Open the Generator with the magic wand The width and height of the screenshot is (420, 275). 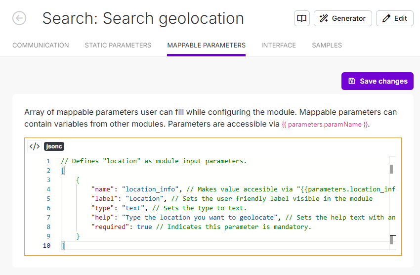click(343, 18)
